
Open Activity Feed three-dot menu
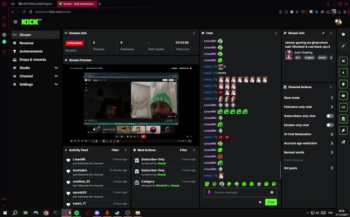(x=126, y=150)
